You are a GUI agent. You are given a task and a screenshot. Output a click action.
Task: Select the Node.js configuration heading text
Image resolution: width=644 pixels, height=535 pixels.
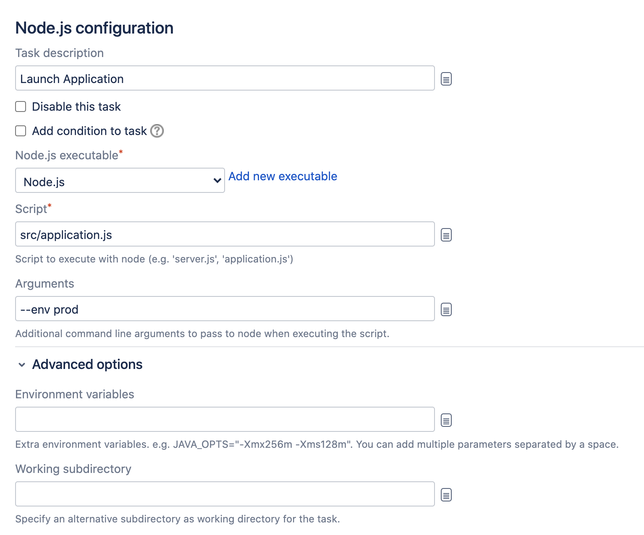tap(94, 28)
